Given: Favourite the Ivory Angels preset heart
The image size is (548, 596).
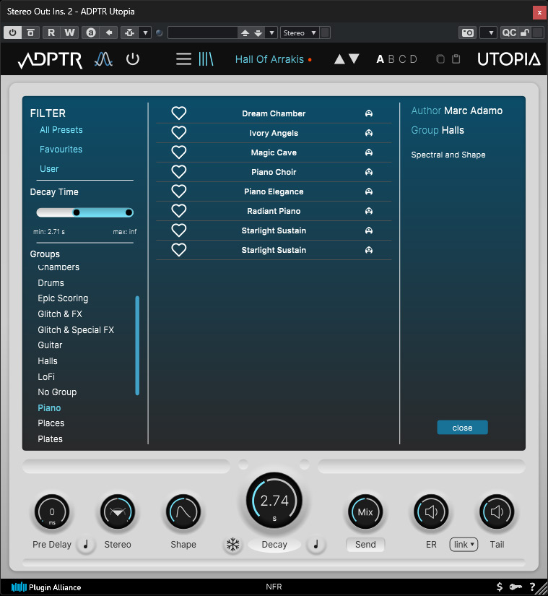Looking at the screenshot, I should coord(179,133).
